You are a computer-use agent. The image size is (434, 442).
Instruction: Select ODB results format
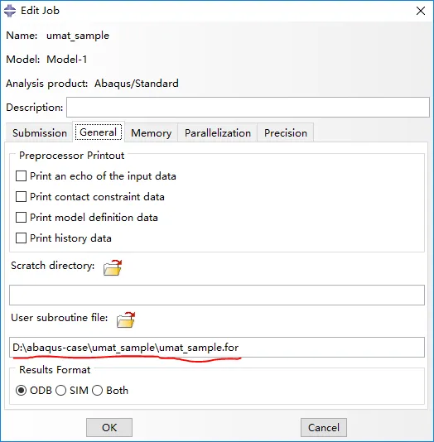coord(22,391)
